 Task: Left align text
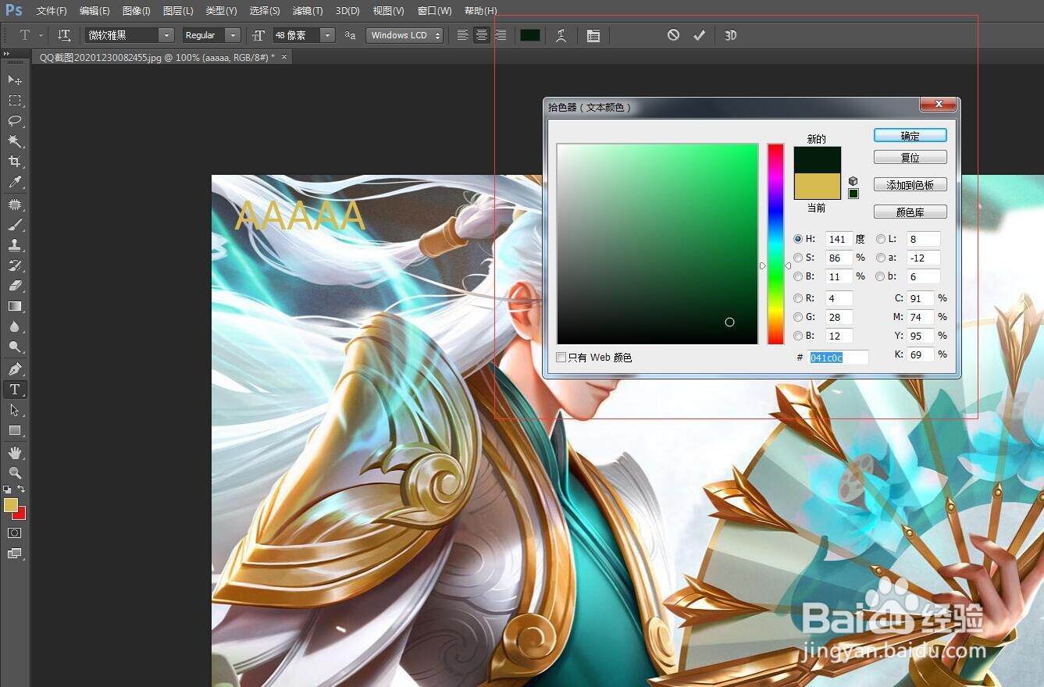pyautogui.click(x=463, y=35)
